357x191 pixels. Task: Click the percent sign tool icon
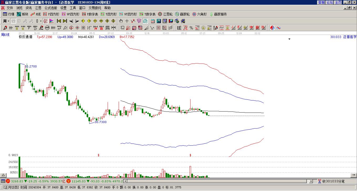(191, 28)
